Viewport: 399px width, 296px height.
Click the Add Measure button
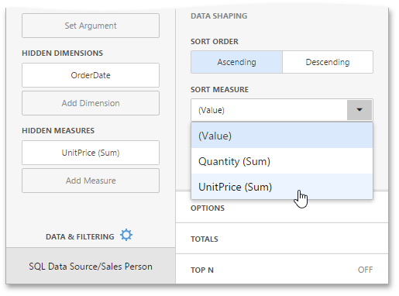coord(91,181)
